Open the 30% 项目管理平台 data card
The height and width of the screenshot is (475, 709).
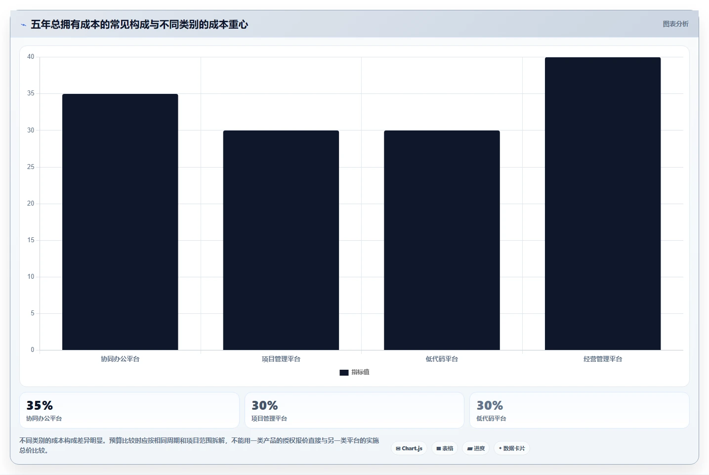tap(354, 410)
